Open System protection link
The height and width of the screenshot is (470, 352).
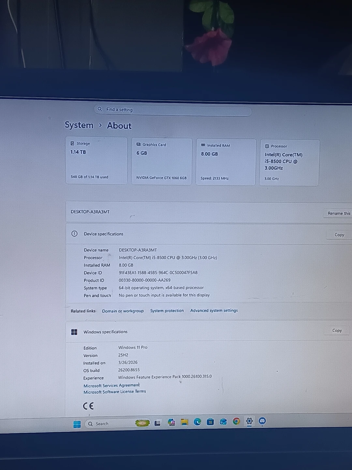[167, 311]
